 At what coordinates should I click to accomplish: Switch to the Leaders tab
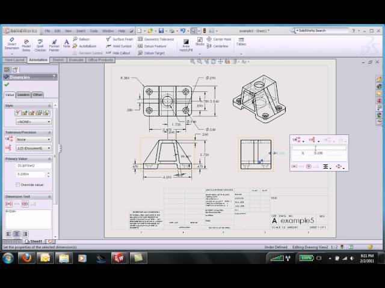click(23, 95)
